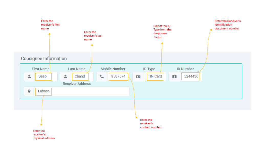Open the ID Type dropdown showing TIN Card
This screenshot has height=152, width=262.
155,77
